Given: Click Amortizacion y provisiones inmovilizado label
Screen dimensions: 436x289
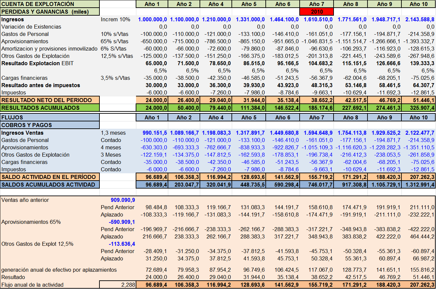Looking at the screenshot, I should click(x=50, y=49).
